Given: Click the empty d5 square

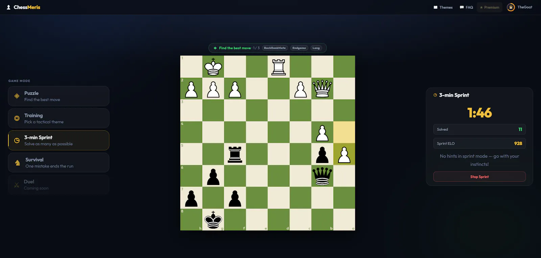Looking at the screenshot, I should click(279, 154).
